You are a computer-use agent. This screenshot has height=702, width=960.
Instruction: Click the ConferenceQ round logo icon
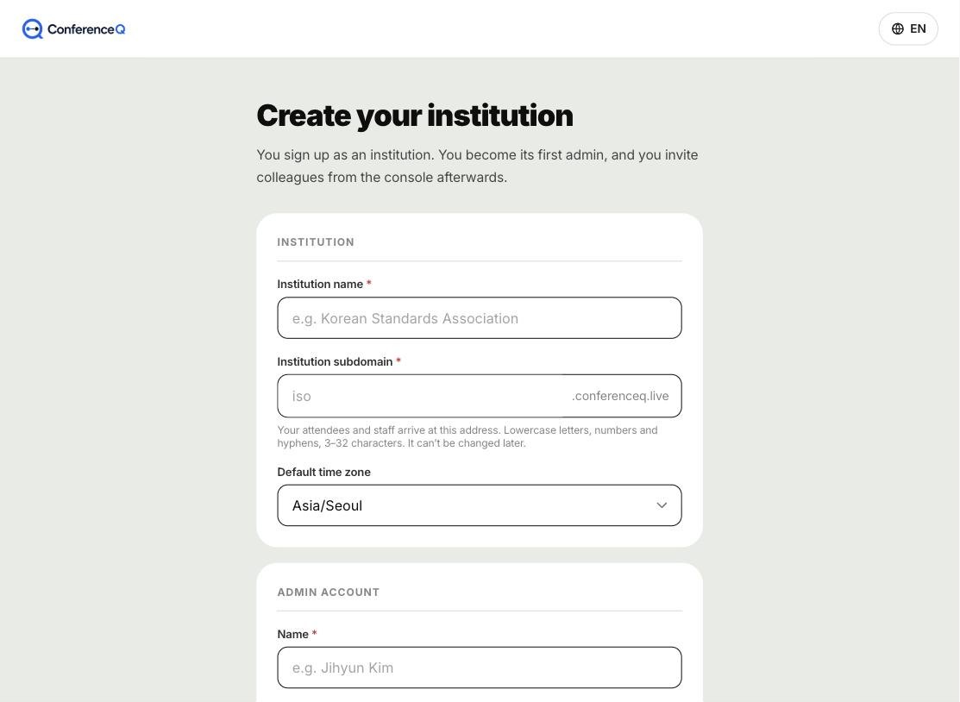[x=33, y=28]
